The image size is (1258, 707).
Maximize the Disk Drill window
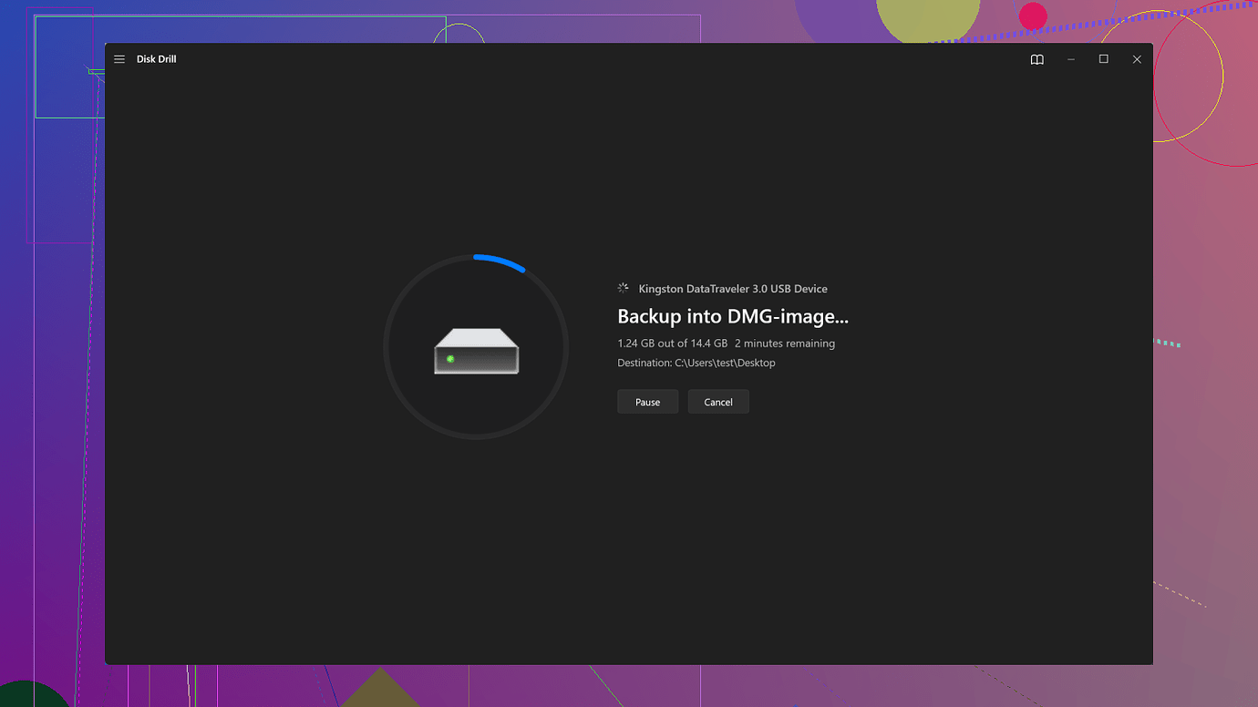click(x=1103, y=59)
